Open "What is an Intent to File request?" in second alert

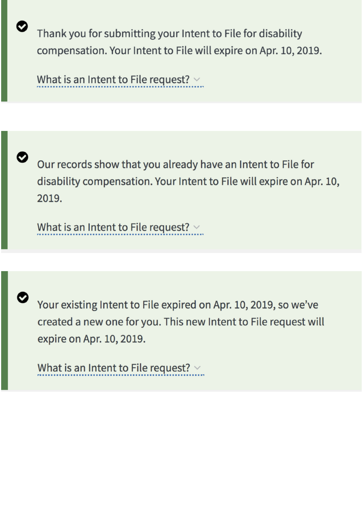113,228
